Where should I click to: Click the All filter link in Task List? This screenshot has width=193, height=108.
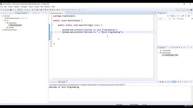coord(174,19)
